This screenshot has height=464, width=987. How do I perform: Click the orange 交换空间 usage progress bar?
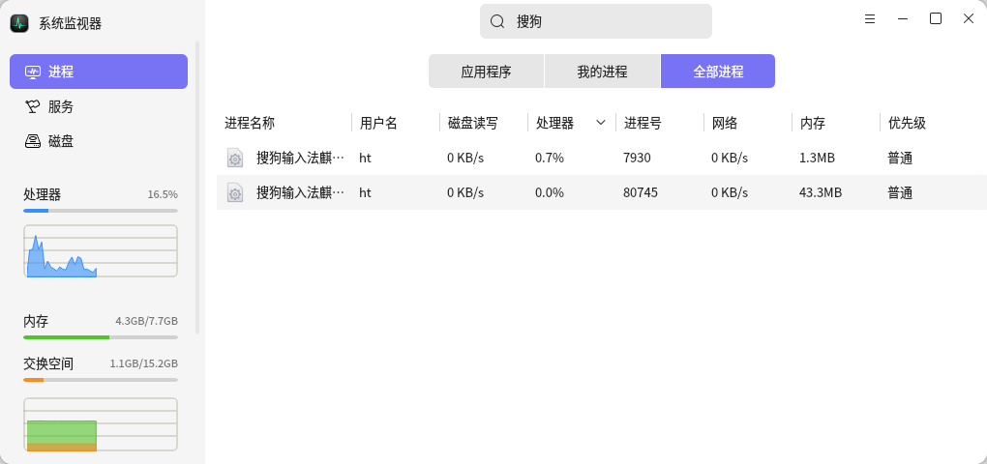[101, 380]
